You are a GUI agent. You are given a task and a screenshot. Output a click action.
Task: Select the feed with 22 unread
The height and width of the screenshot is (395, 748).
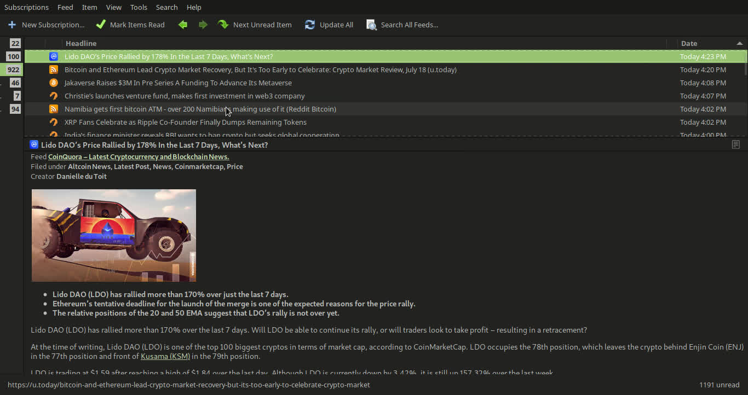[15, 43]
